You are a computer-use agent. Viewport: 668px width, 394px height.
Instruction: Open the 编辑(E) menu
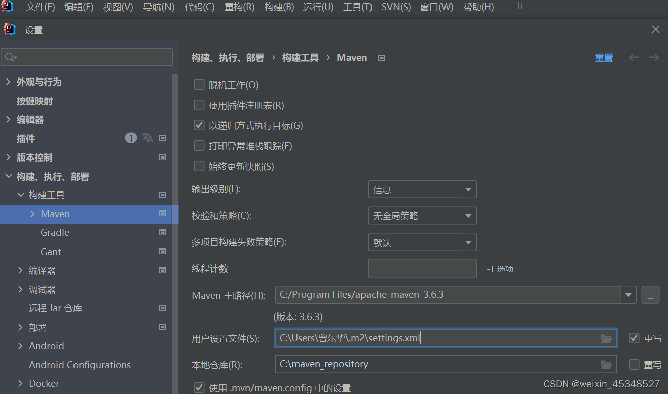point(79,7)
